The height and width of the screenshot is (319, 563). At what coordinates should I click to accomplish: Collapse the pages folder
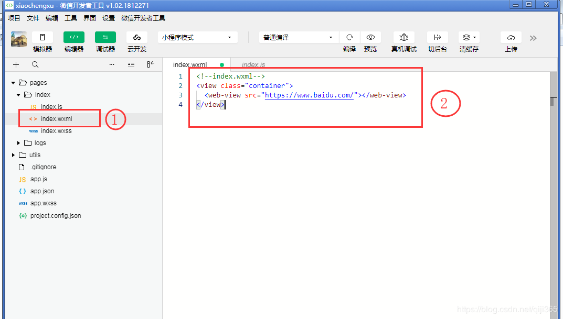point(13,83)
